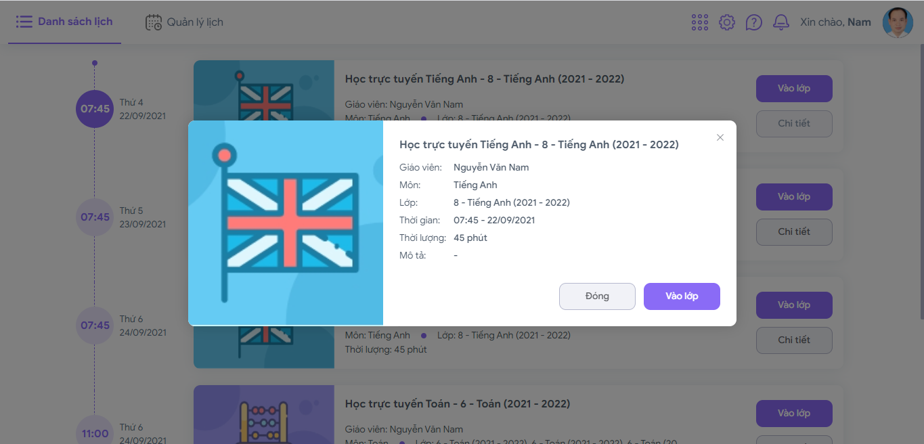Click the Đóng button in dialog
Viewport: 924px width, 444px height.
(x=597, y=296)
